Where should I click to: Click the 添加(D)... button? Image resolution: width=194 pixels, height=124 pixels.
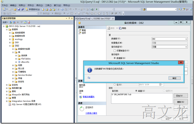[181, 96]
